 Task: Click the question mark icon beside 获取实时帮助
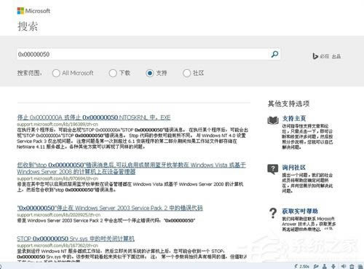pos(273,213)
